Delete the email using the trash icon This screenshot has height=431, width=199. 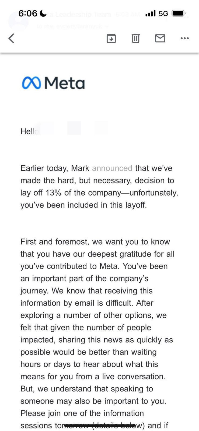click(x=136, y=38)
